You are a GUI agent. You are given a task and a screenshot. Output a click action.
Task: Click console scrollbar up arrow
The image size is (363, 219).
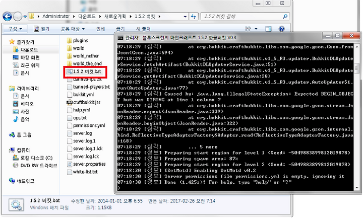click(x=357, y=46)
